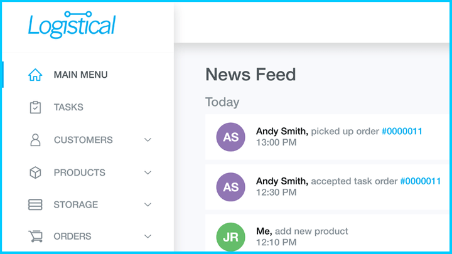
Task: Open the TASKS sidebar item
Action: pos(68,107)
